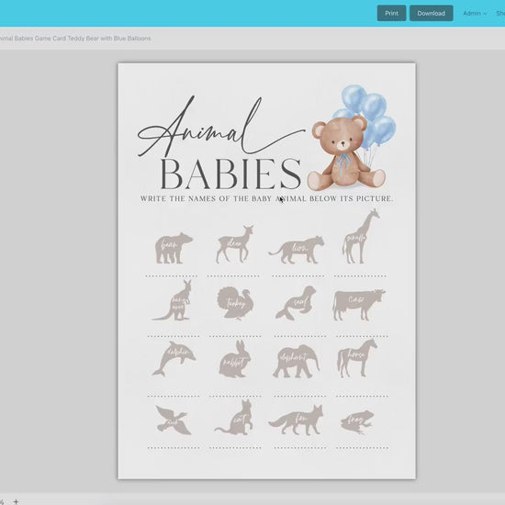Select the teddy bear with balloons image
This screenshot has height=505, width=505.
[352, 138]
